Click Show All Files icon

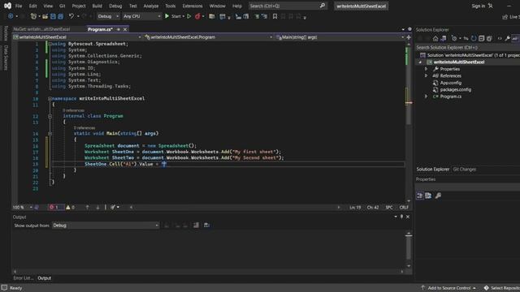tap(489, 38)
